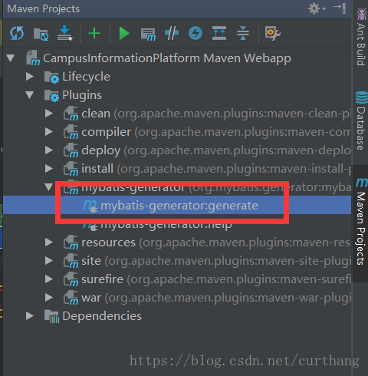Click the mybatis-generator:generate goal icon
368x376 pixels.
pyautogui.click(x=90, y=206)
